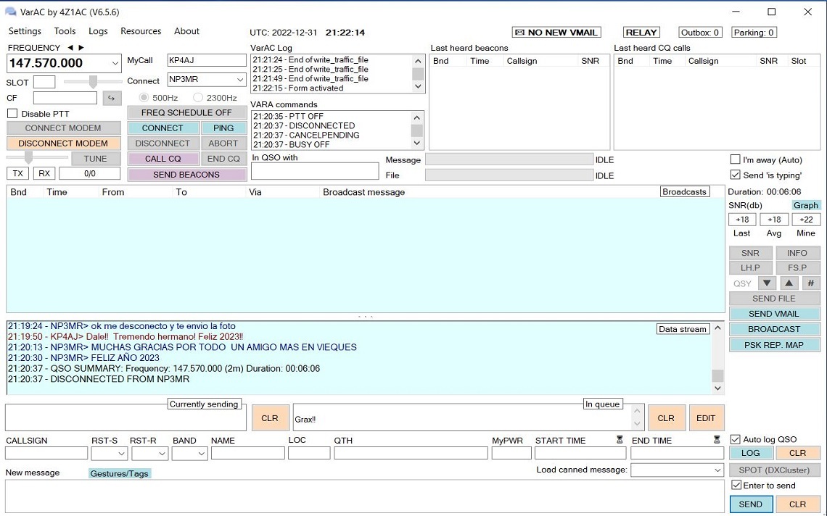Click the RELAY button
827x516 pixels.
click(641, 32)
